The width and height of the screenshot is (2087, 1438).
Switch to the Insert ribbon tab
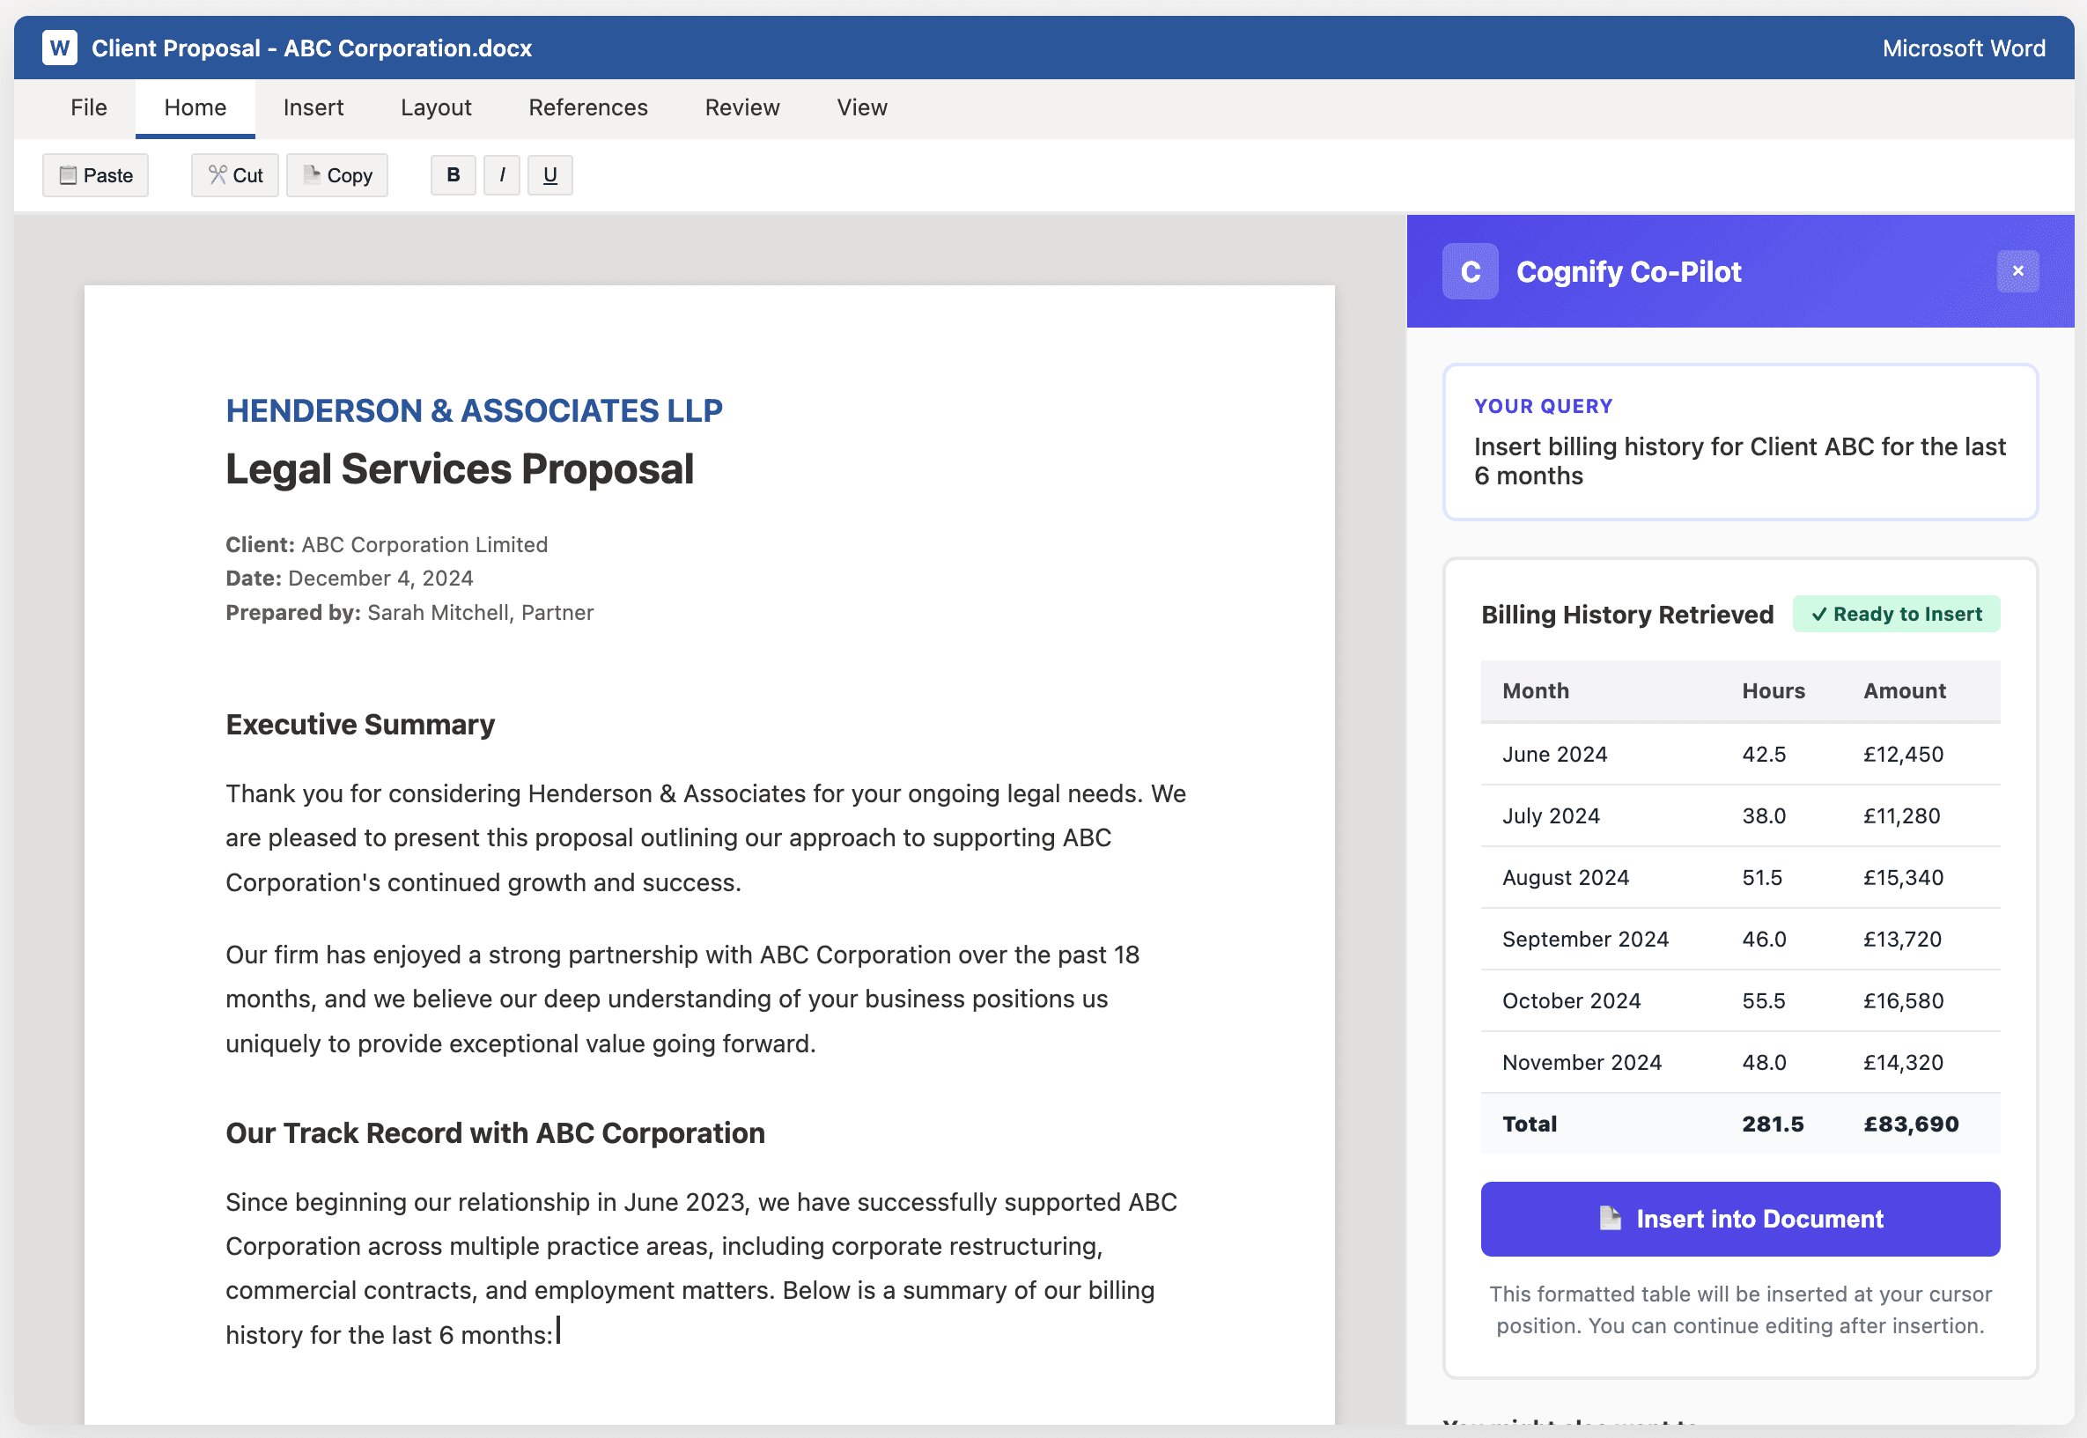pos(313,107)
